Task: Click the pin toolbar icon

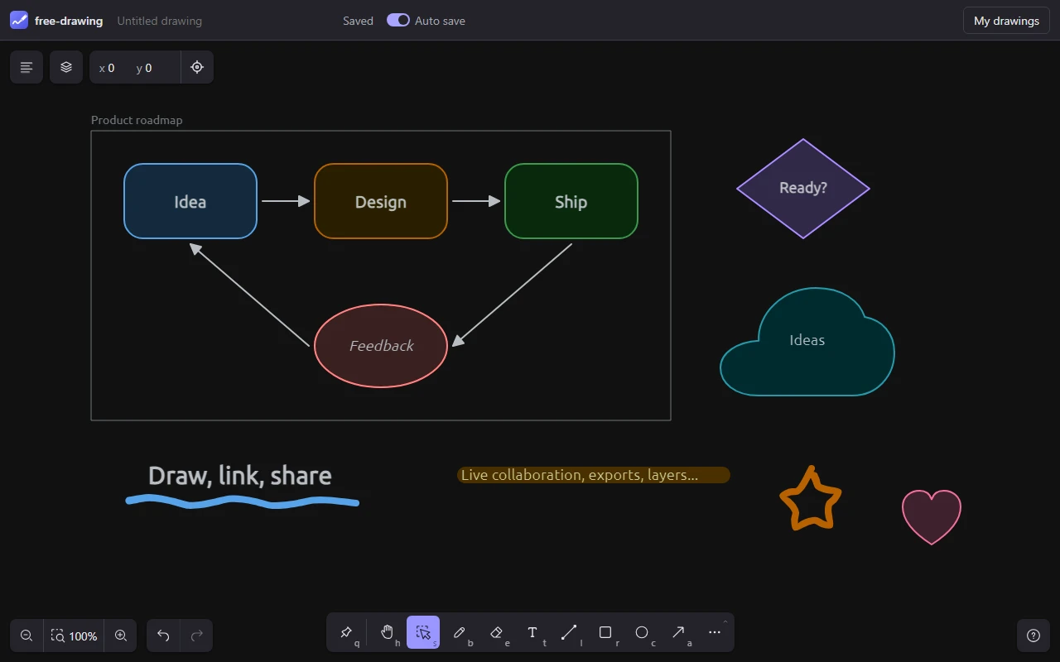Action: pyautogui.click(x=346, y=633)
